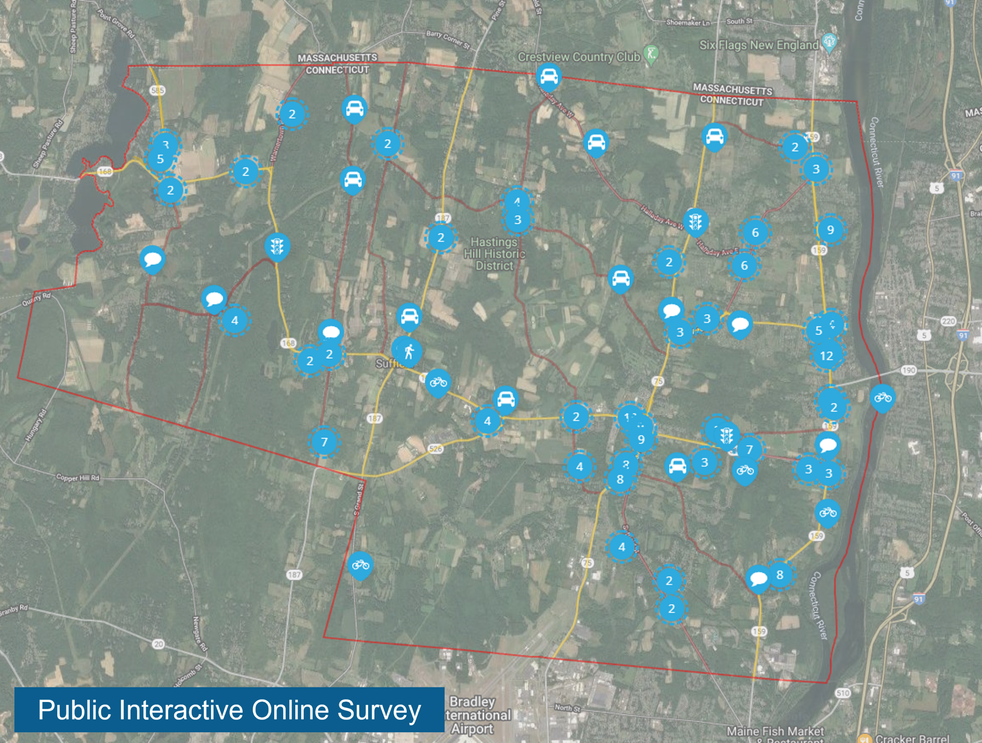982x743 pixels.
Task: Click the Public Interactive Online Survey banner
Action: (x=229, y=710)
